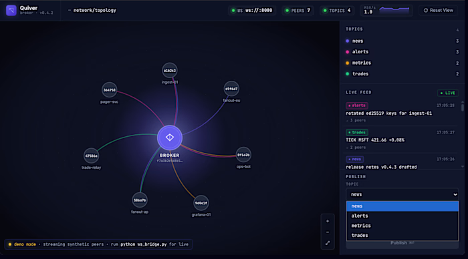This screenshot has width=468, height=259.
Task: Click the PEERS 7 status pill
Action: pos(298,11)
